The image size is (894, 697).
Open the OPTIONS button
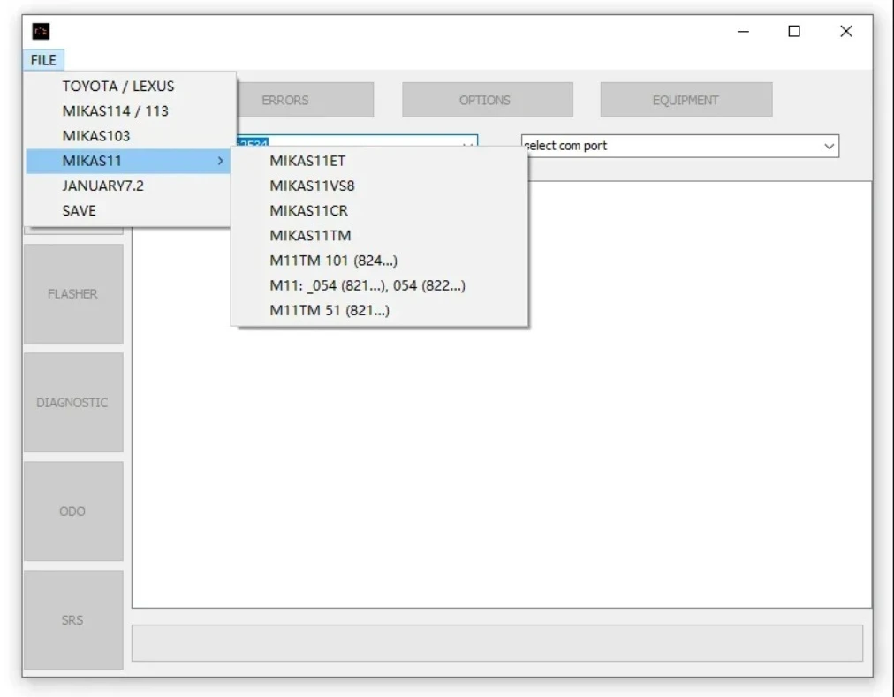coord(488,100)
